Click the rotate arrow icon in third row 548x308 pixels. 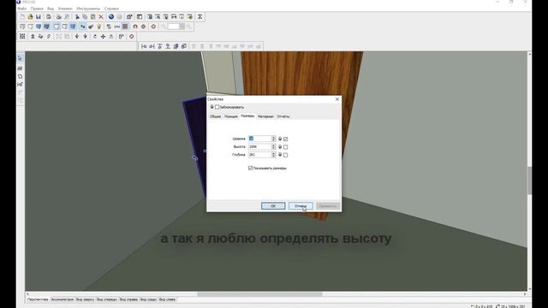95,36
